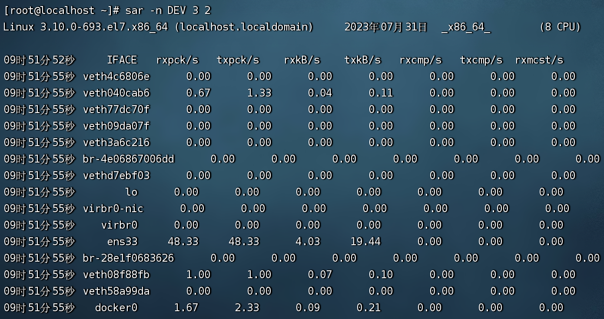Select docker0 txkB/s value 0.21
604x319 pixels.
pyautogui.click(x=369, y=308)
